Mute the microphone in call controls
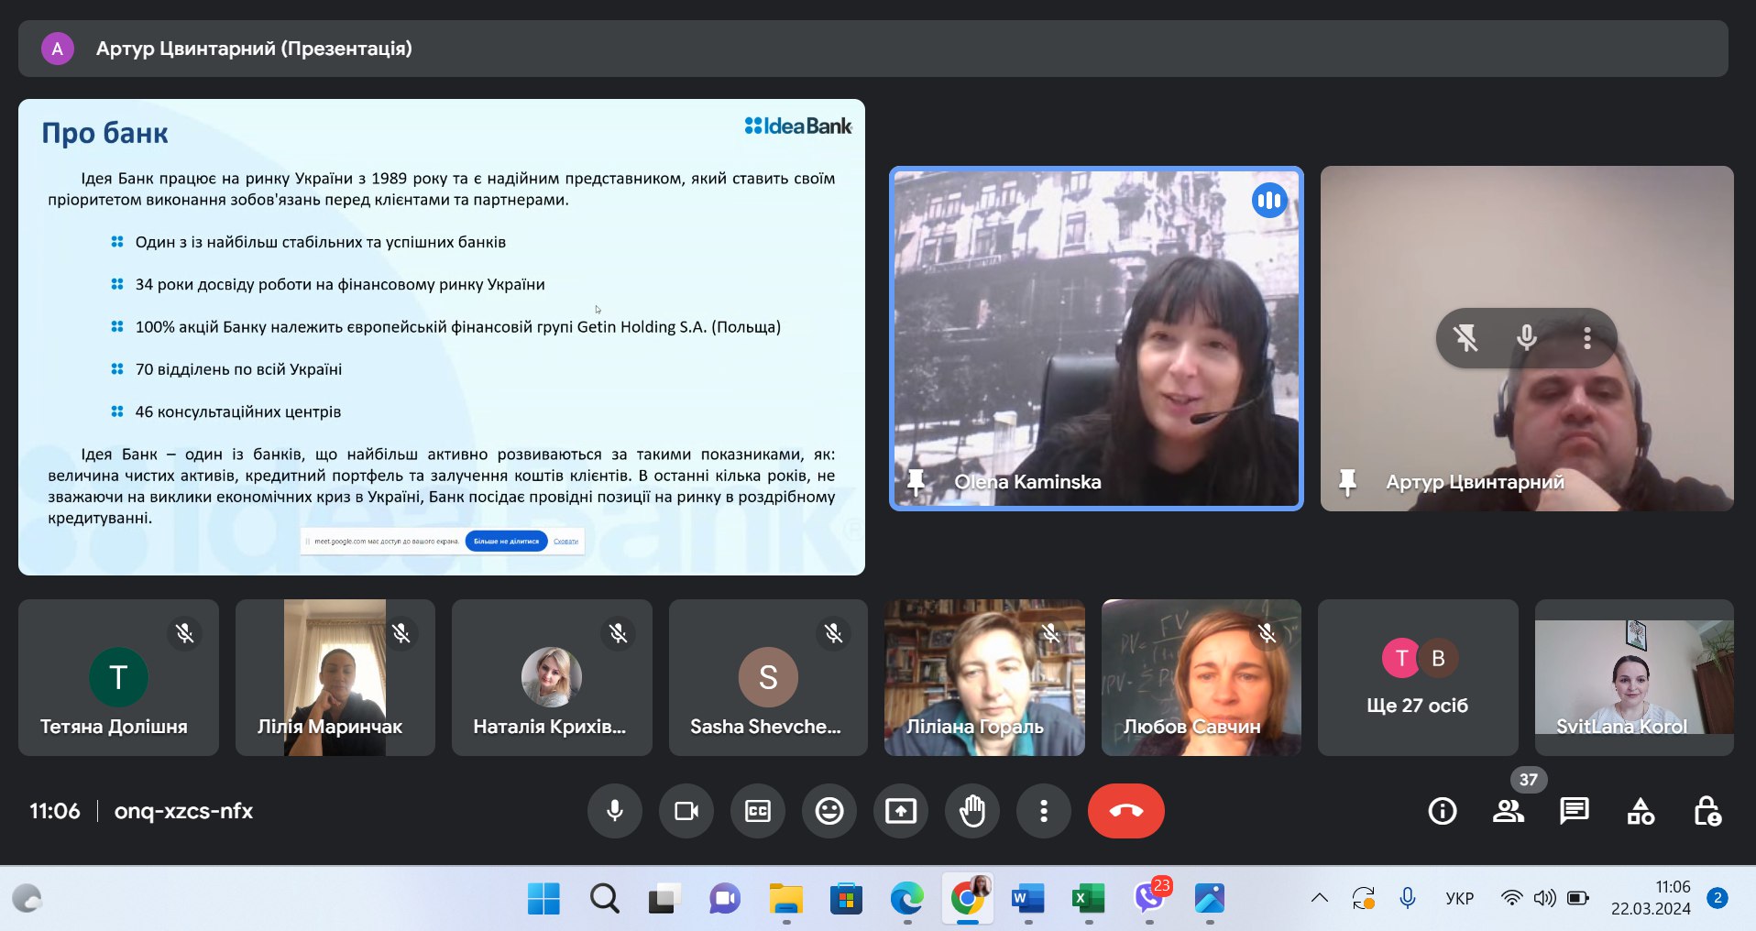The image size is (1756, 931). [615, 811]
